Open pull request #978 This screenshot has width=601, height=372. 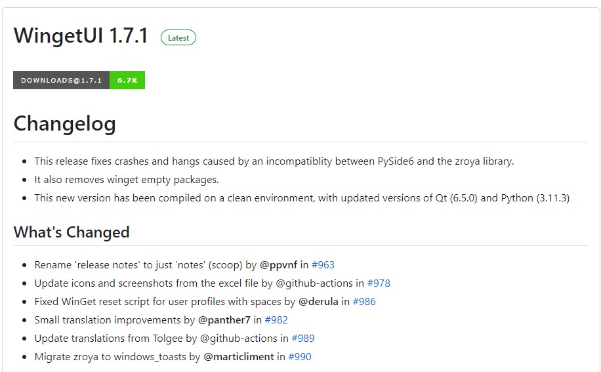pos(379,283)
